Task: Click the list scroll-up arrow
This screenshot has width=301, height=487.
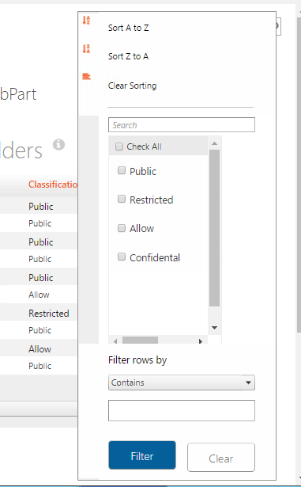Action: 214,143
